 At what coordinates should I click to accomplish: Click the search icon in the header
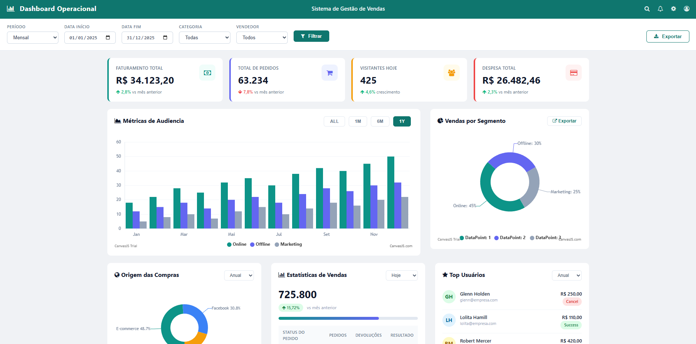647,9
